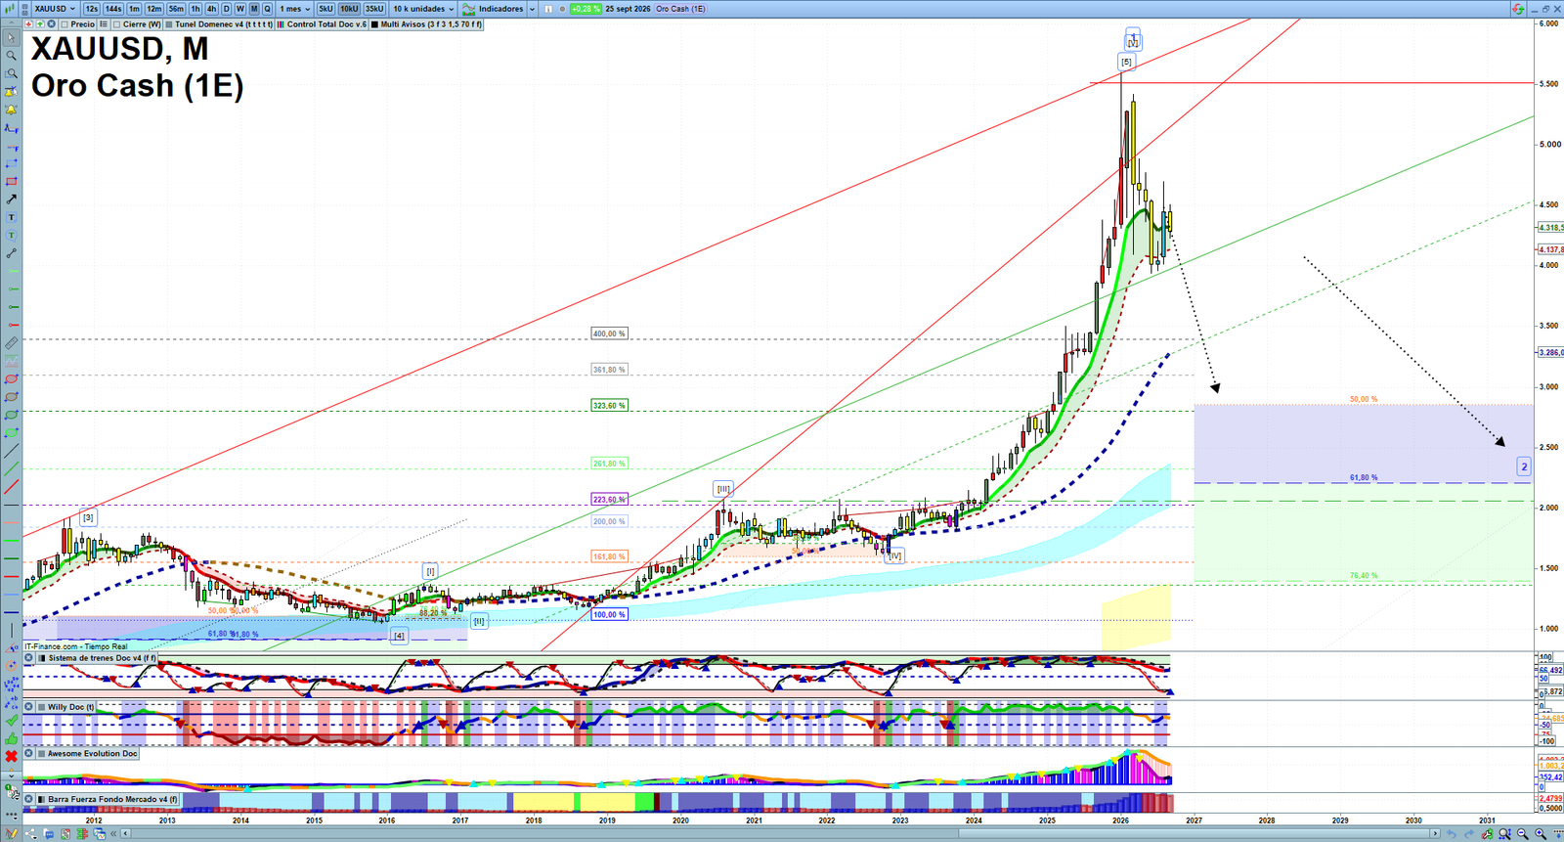Click the 323,60 % Fibonacci level label
This screenshot has width=1564, height=842.
pos(609,405)
